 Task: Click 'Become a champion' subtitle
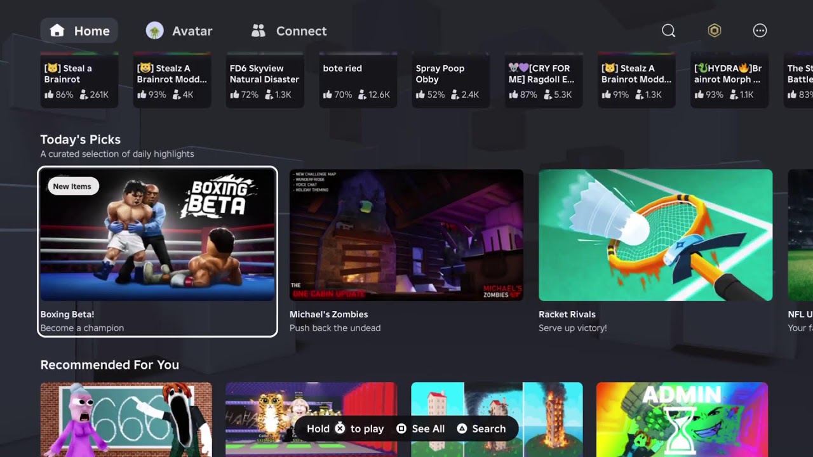[x=82, y=328]
